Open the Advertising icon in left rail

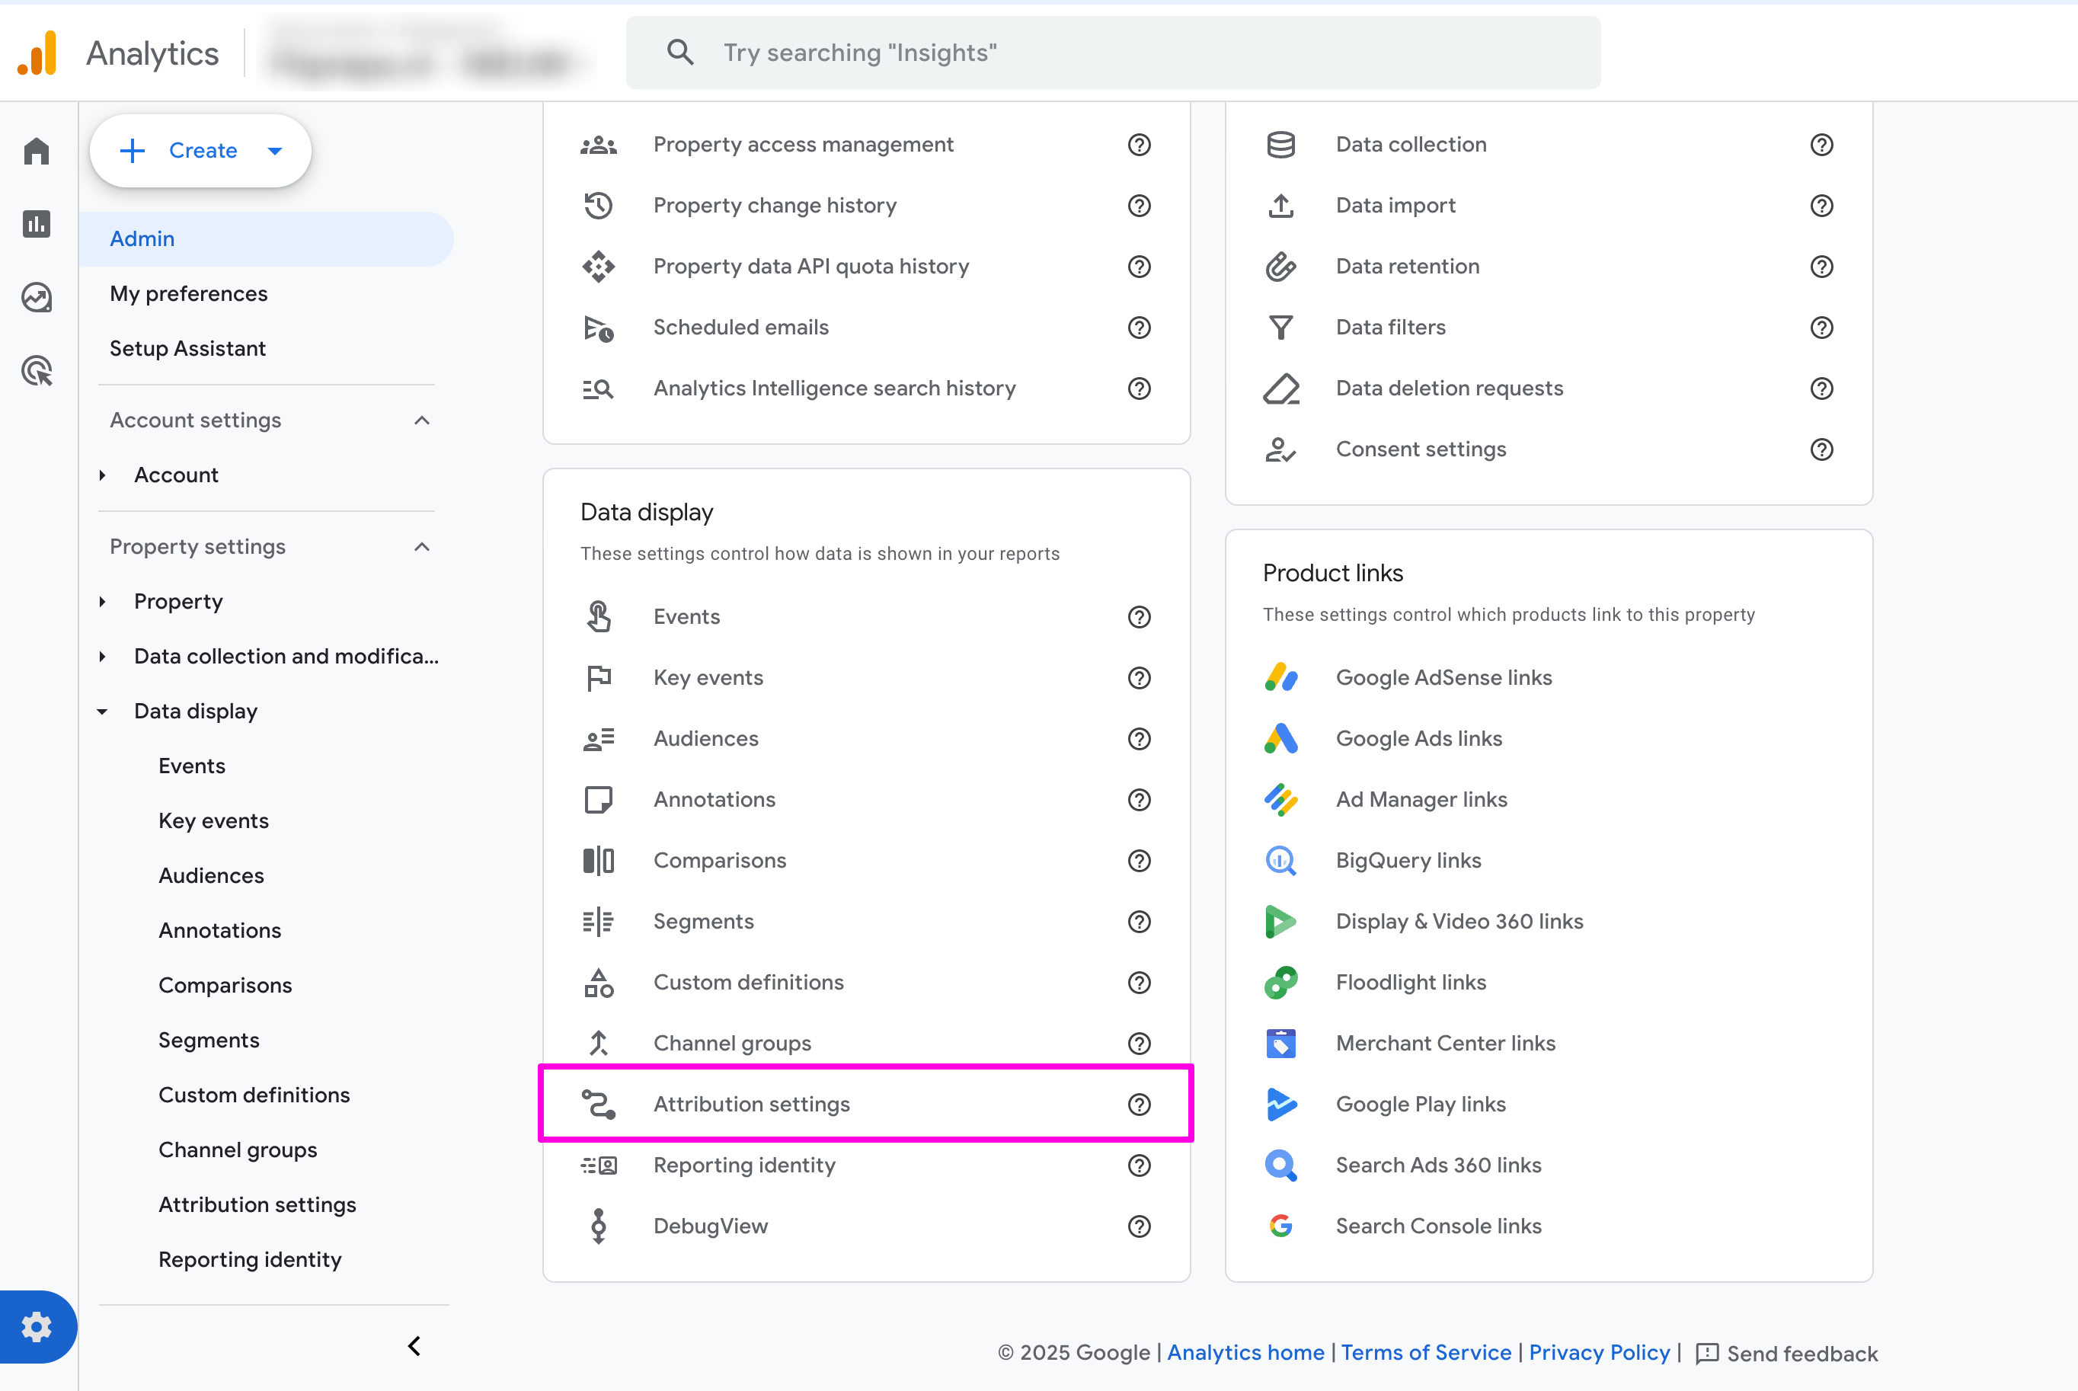37,370
